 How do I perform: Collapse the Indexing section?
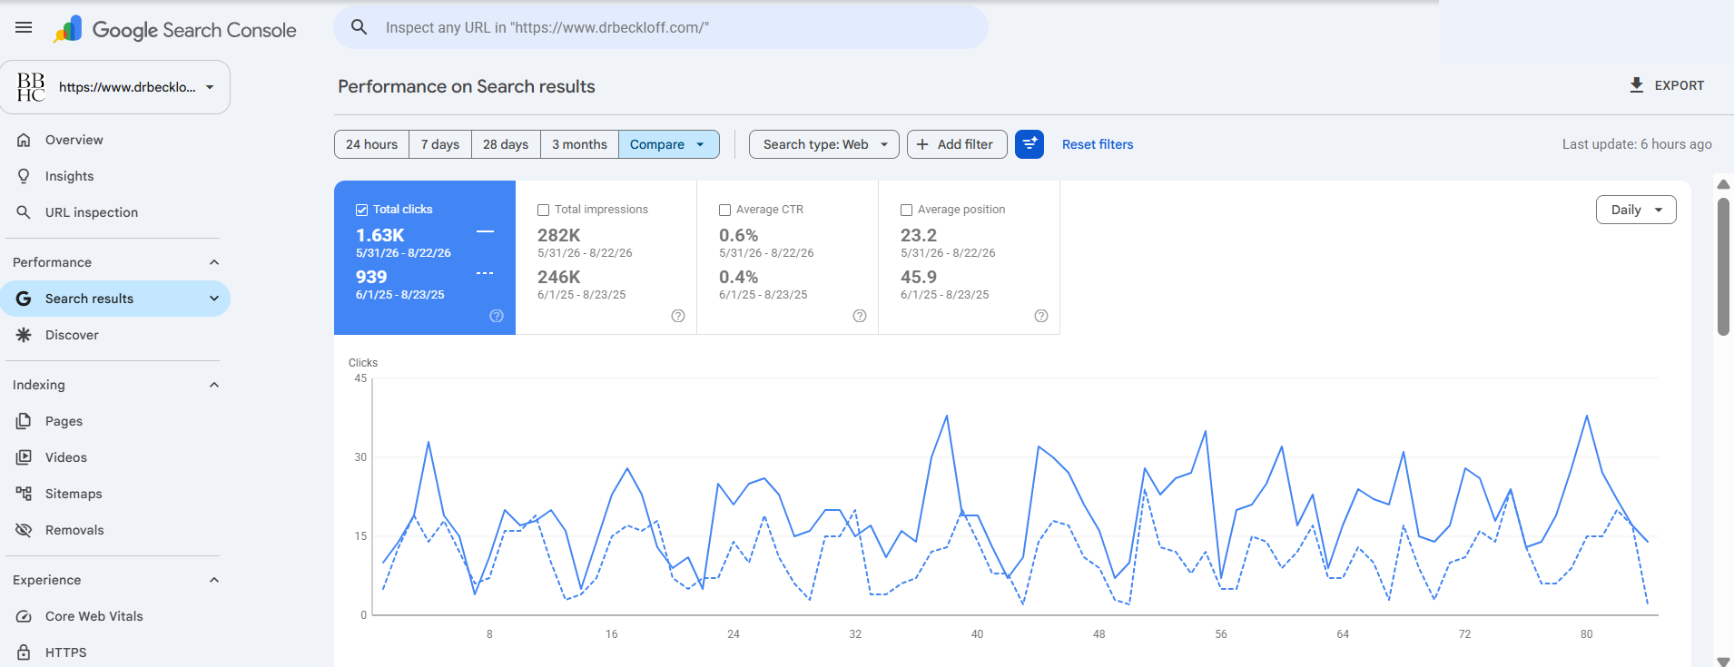point(214,385)
